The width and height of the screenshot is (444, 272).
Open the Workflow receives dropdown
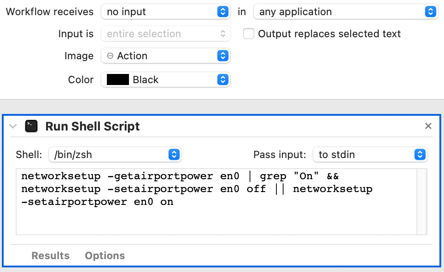click(x=165, y=12)
